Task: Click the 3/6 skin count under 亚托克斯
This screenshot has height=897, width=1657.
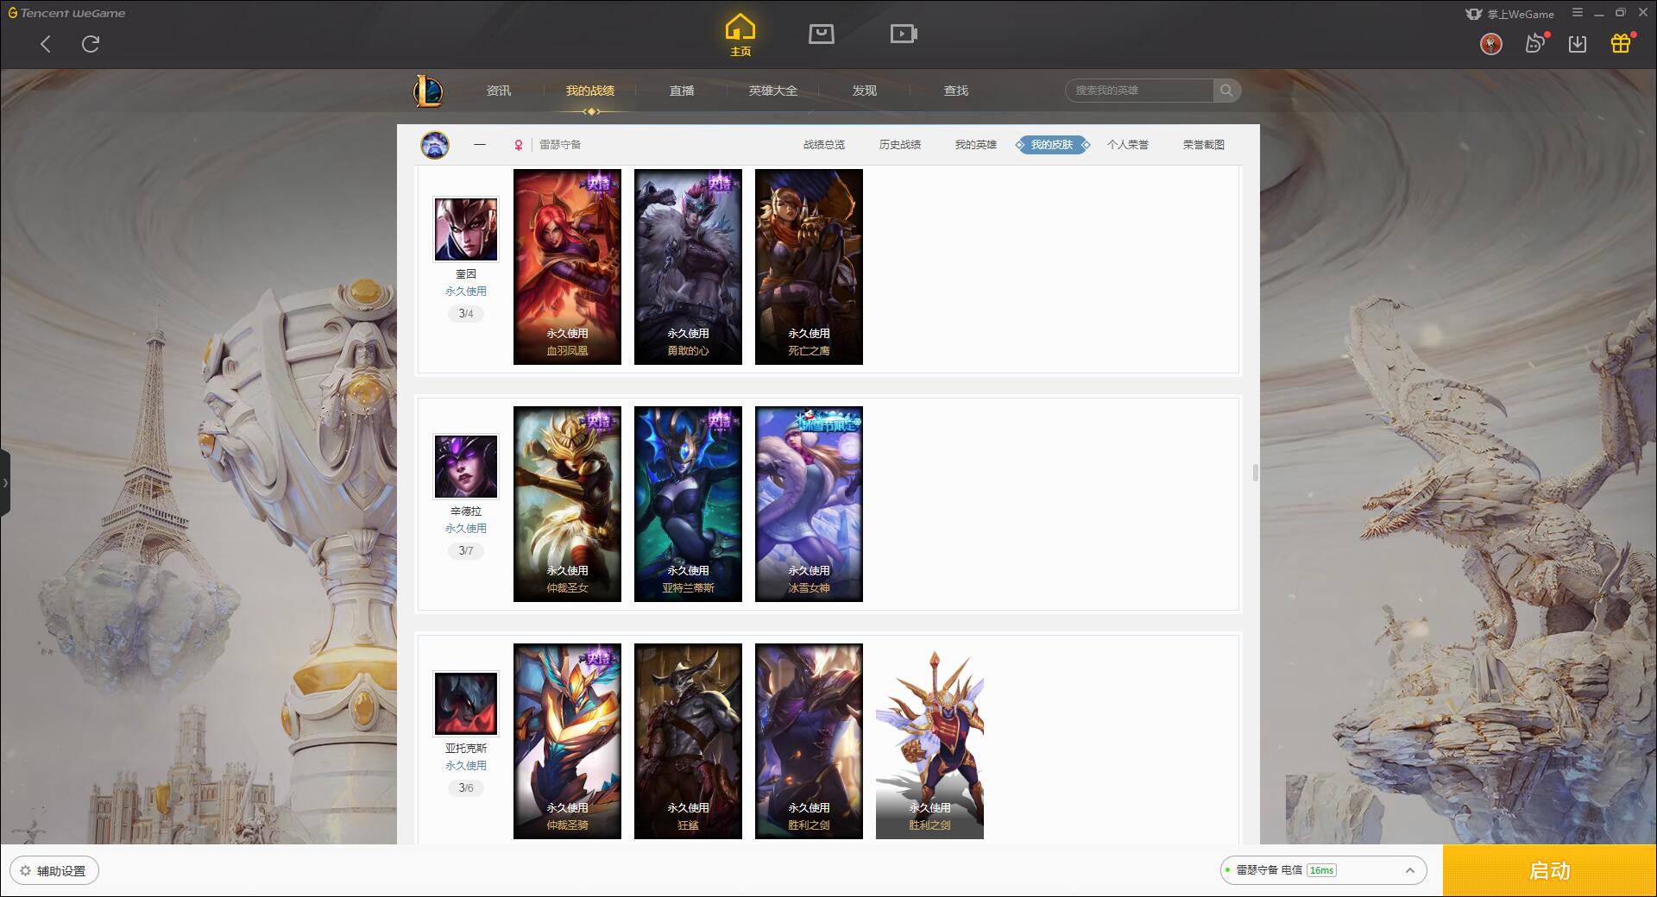Action: click(466, 788)
